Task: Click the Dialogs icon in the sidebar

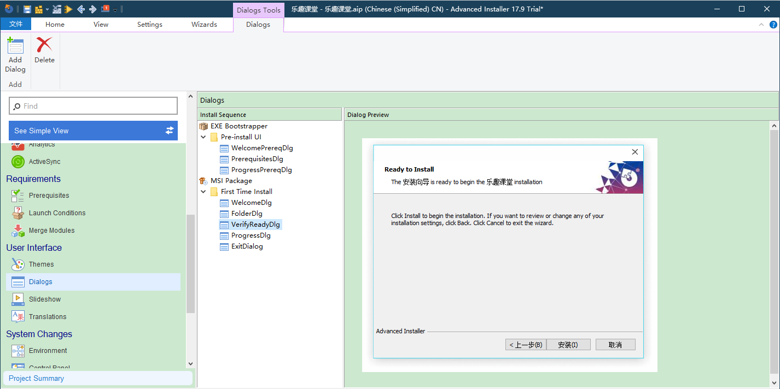Action: [x=18, y=282]
